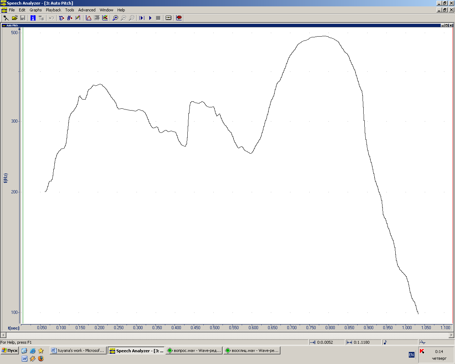Click the 500 label on the frequency axis
This screenshot has width=455, height=364.
(14, 33)
